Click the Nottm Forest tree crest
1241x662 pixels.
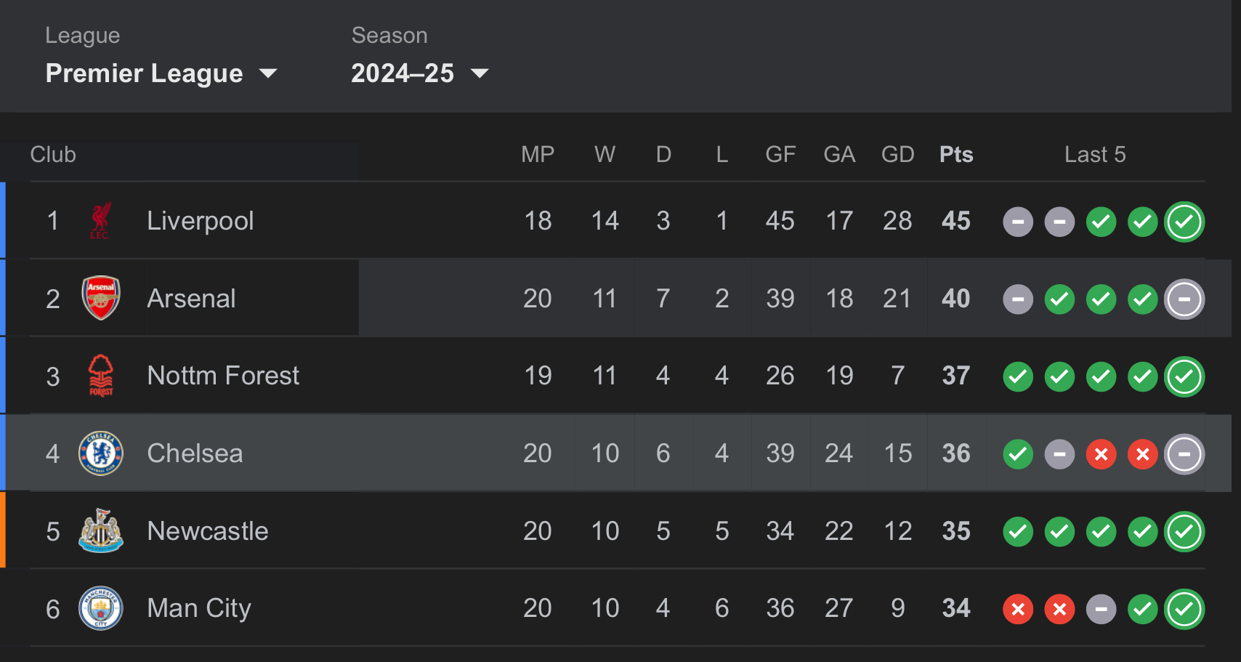point(100,376)
